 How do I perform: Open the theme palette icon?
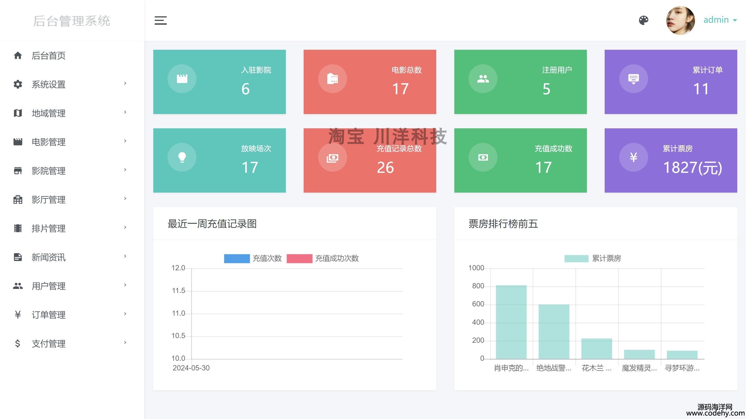(643, 20)
